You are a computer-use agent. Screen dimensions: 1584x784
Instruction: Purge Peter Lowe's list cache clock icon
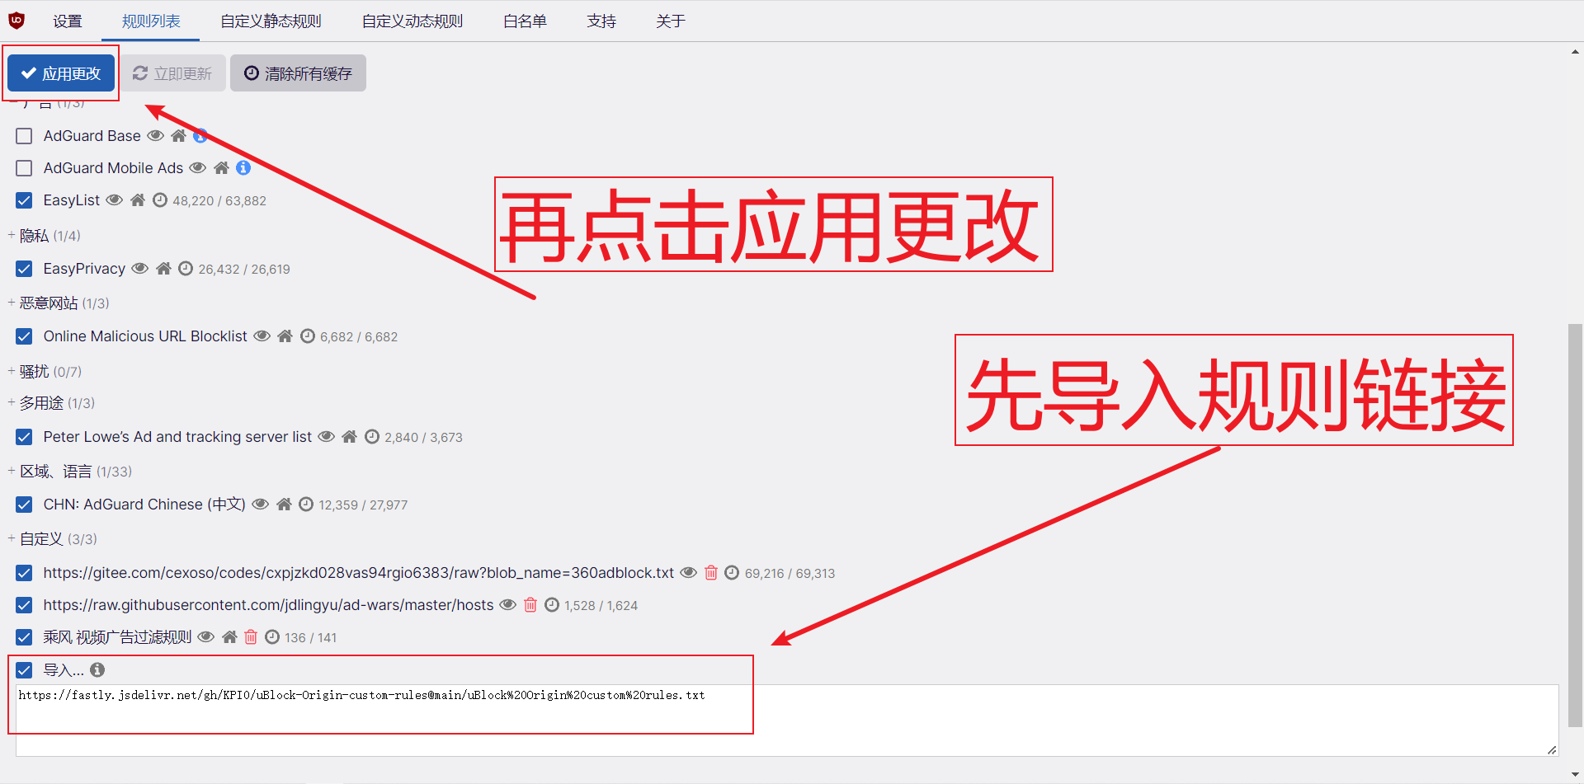tap(372, 437)
